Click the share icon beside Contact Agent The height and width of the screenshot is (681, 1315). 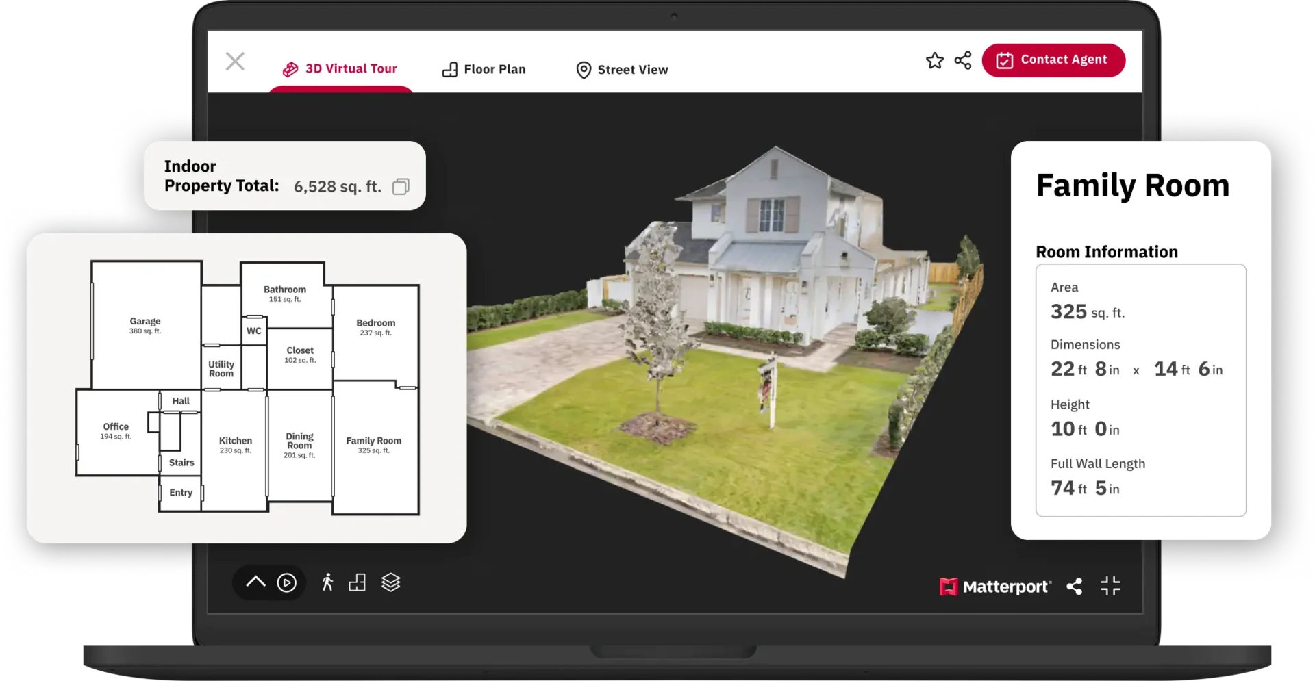pos(963,60)
